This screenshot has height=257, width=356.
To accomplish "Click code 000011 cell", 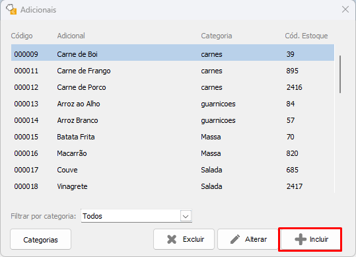I will point(26,71).
